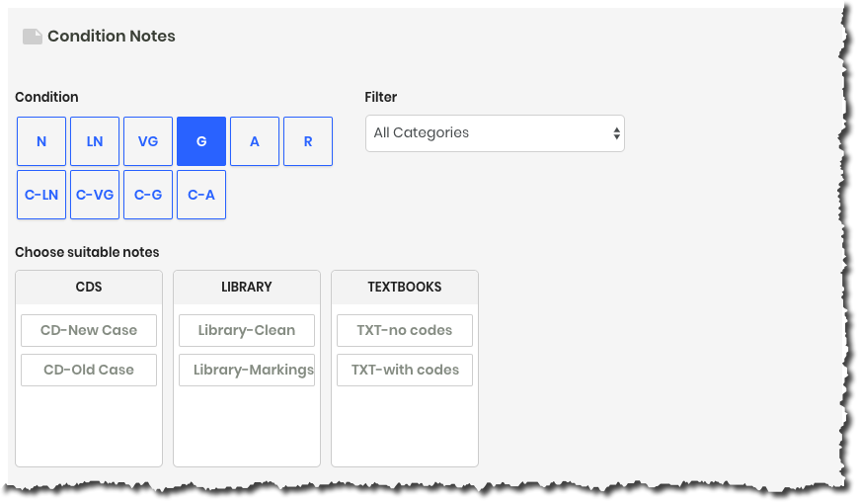Select the TXT-with codes note
The width and height of the screenshot is (859, 502).
(x=404, y=370)
